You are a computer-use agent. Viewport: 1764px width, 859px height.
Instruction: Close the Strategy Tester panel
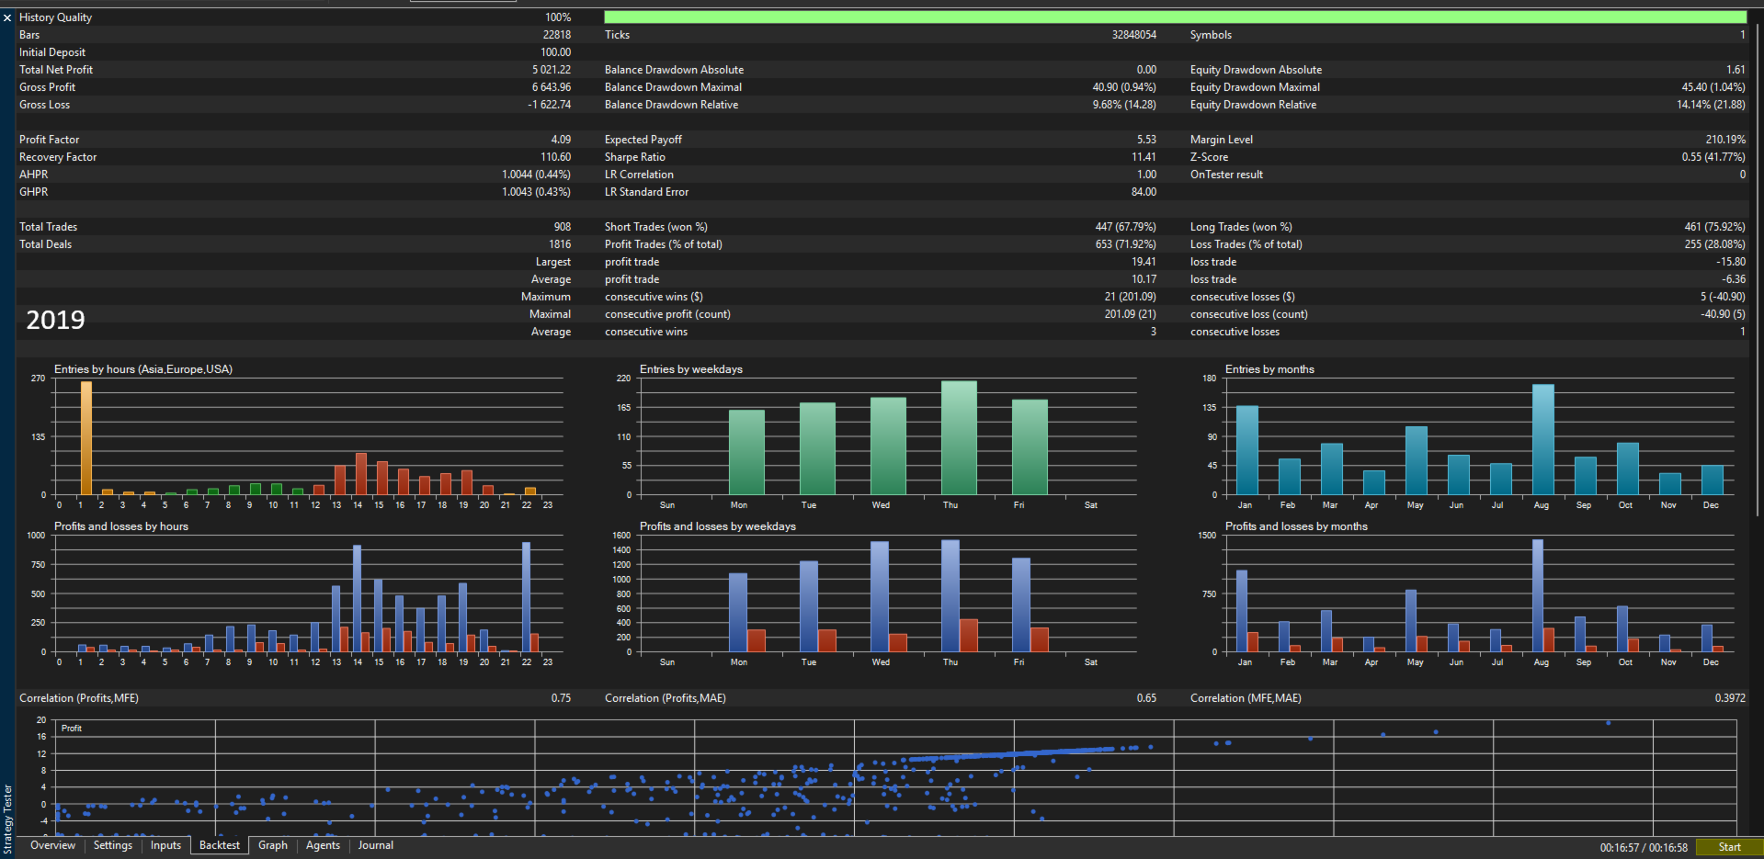7,17
